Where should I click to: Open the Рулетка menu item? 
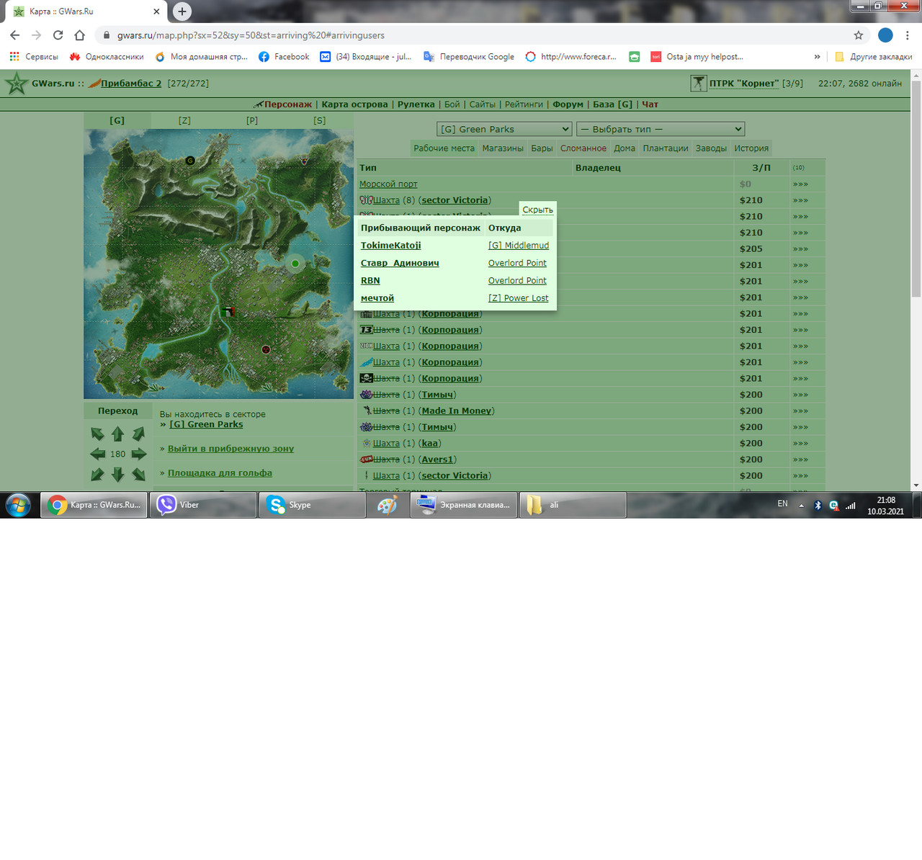(416, 104)
